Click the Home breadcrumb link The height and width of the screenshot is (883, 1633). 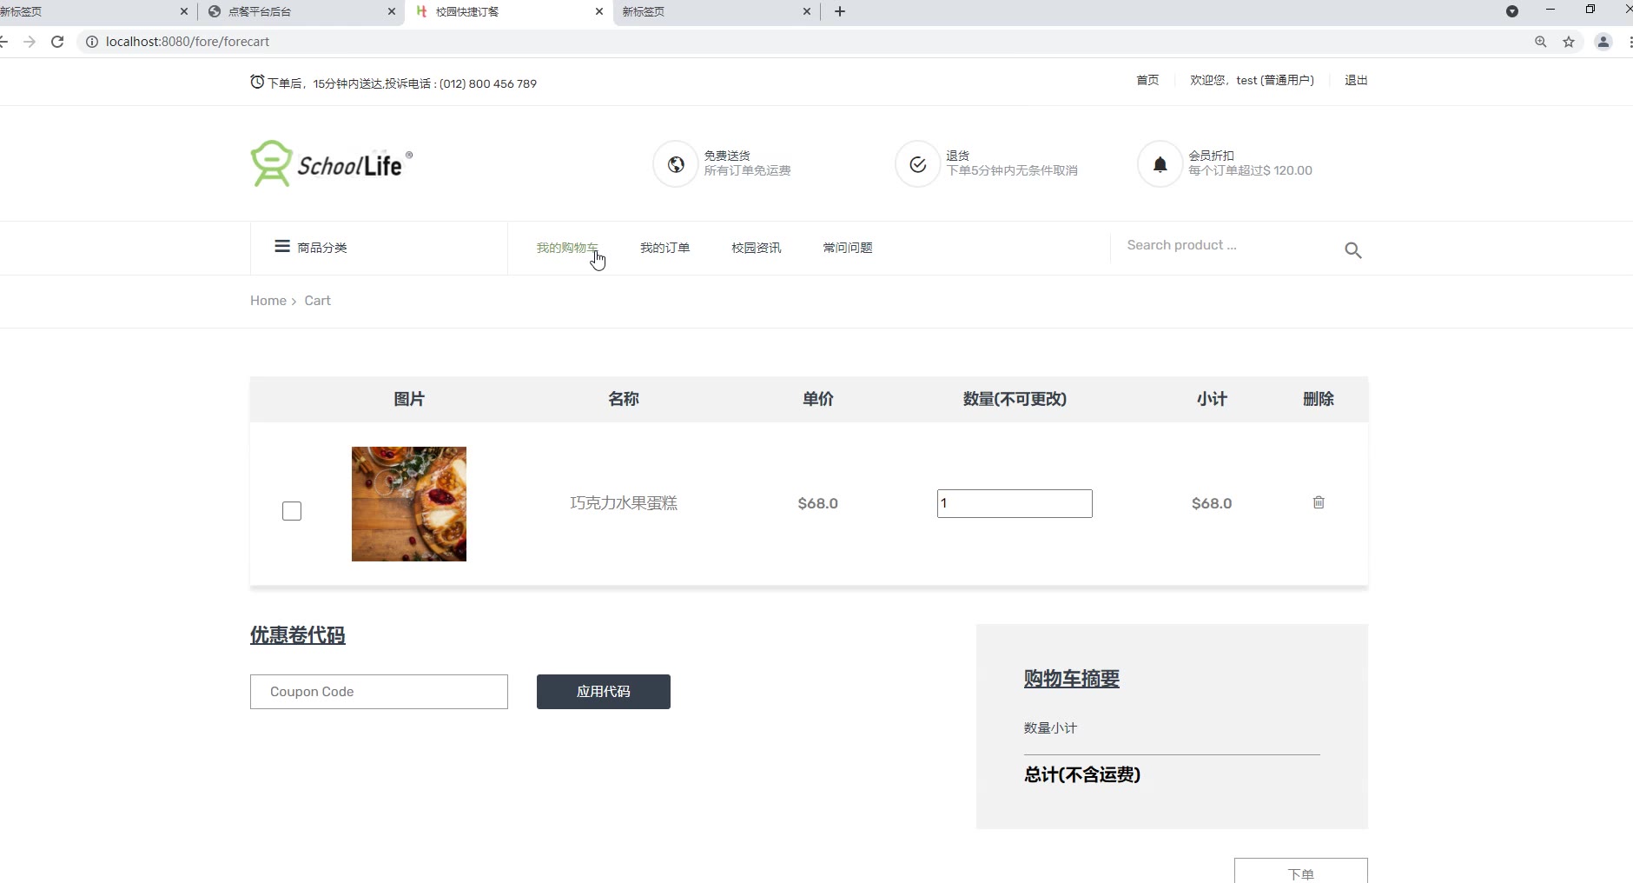268,301
